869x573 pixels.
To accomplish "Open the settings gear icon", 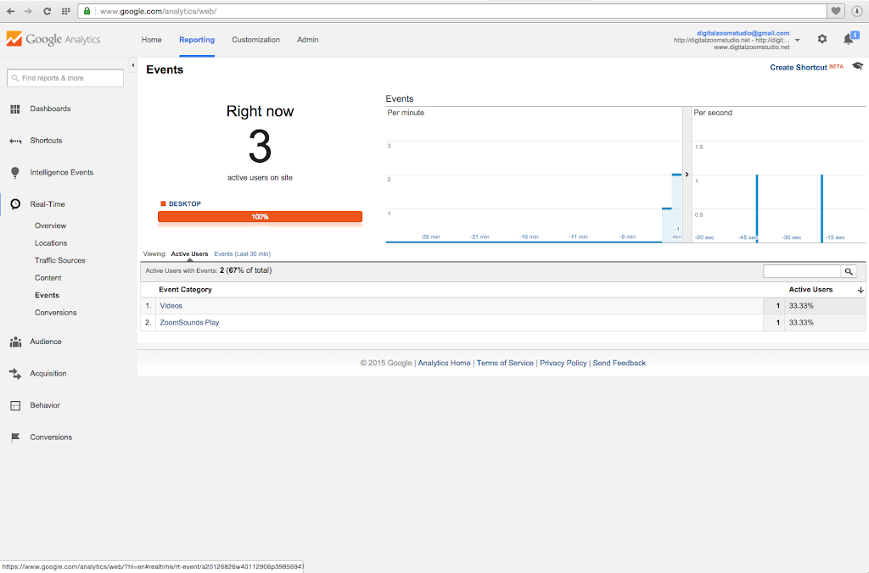I will 821,39.
